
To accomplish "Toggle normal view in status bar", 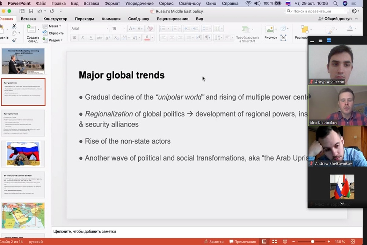I will click(264, 242).
